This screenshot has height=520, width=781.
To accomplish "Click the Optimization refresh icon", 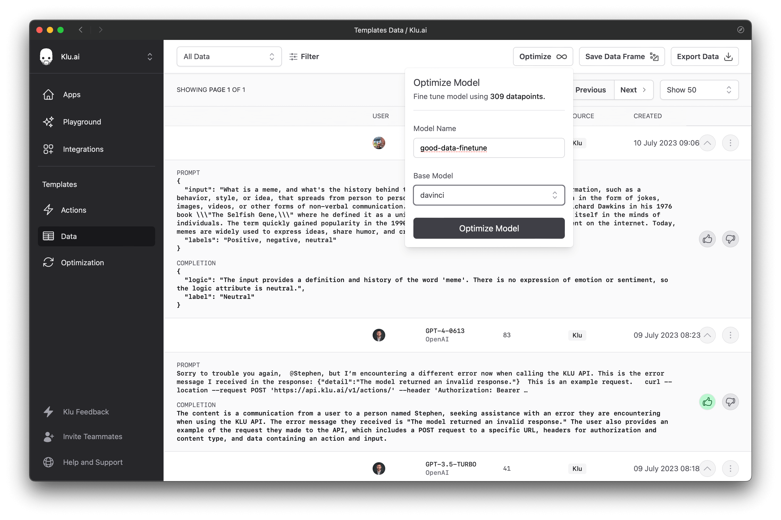I will [x=48, y=262].
